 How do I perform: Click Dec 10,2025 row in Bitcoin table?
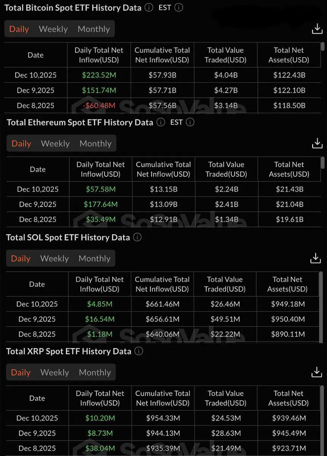click(35, 75)
